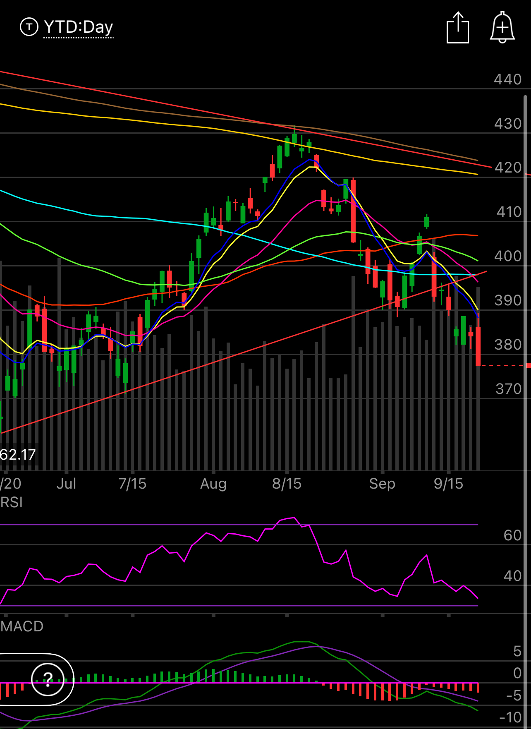Tap the MACD 0 scale label
Viewport: 531px width, 729px height.
(x=517, y=673)
